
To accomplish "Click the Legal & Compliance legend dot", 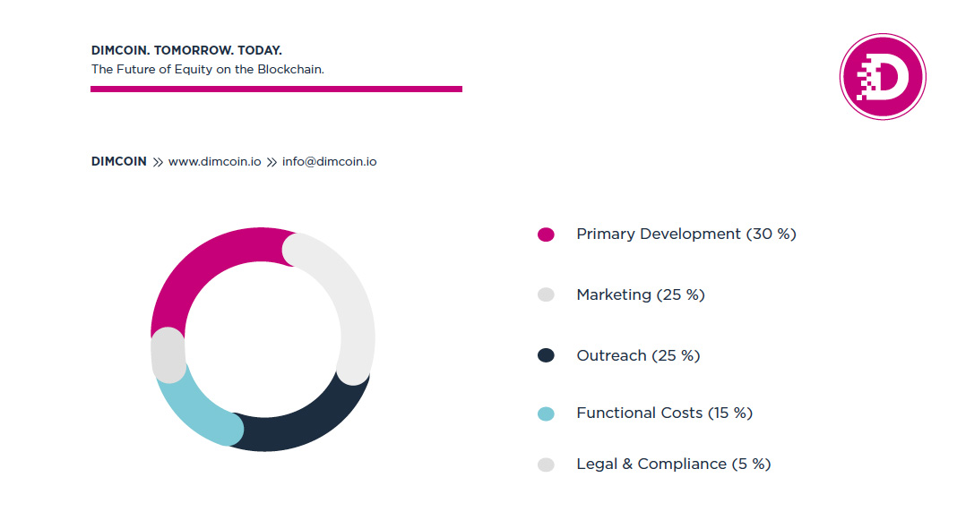I will click(546, 465).
